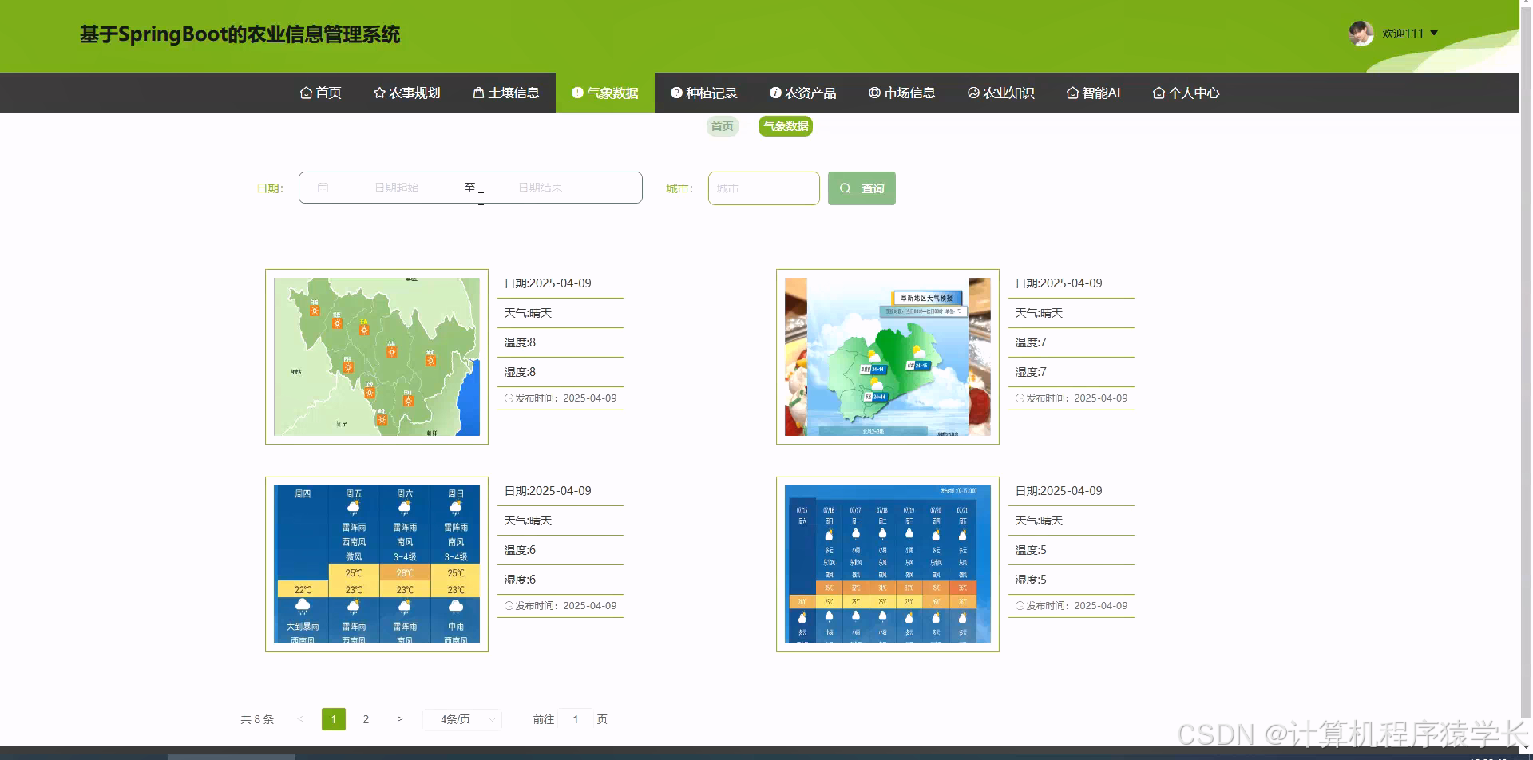Click the globe icon of 市场信息
The image size is (1533, 760).
(873, 93)
